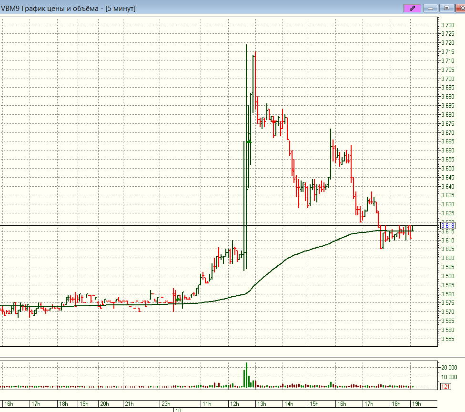Select the 12h label on time axis

pos(234,404)
